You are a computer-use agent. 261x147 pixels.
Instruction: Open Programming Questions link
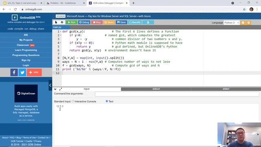click(x=26, y=55)
